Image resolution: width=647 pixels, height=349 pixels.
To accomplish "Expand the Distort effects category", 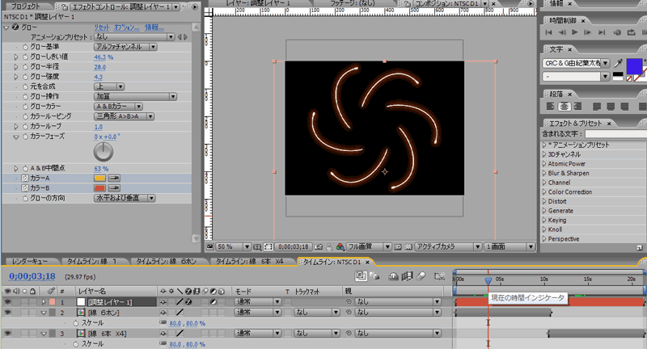I will [x=544, y=201].
